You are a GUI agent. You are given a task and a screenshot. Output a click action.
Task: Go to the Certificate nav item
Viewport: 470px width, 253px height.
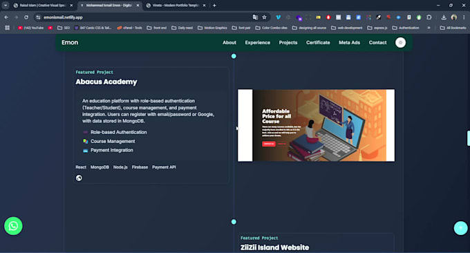point(318,43)
